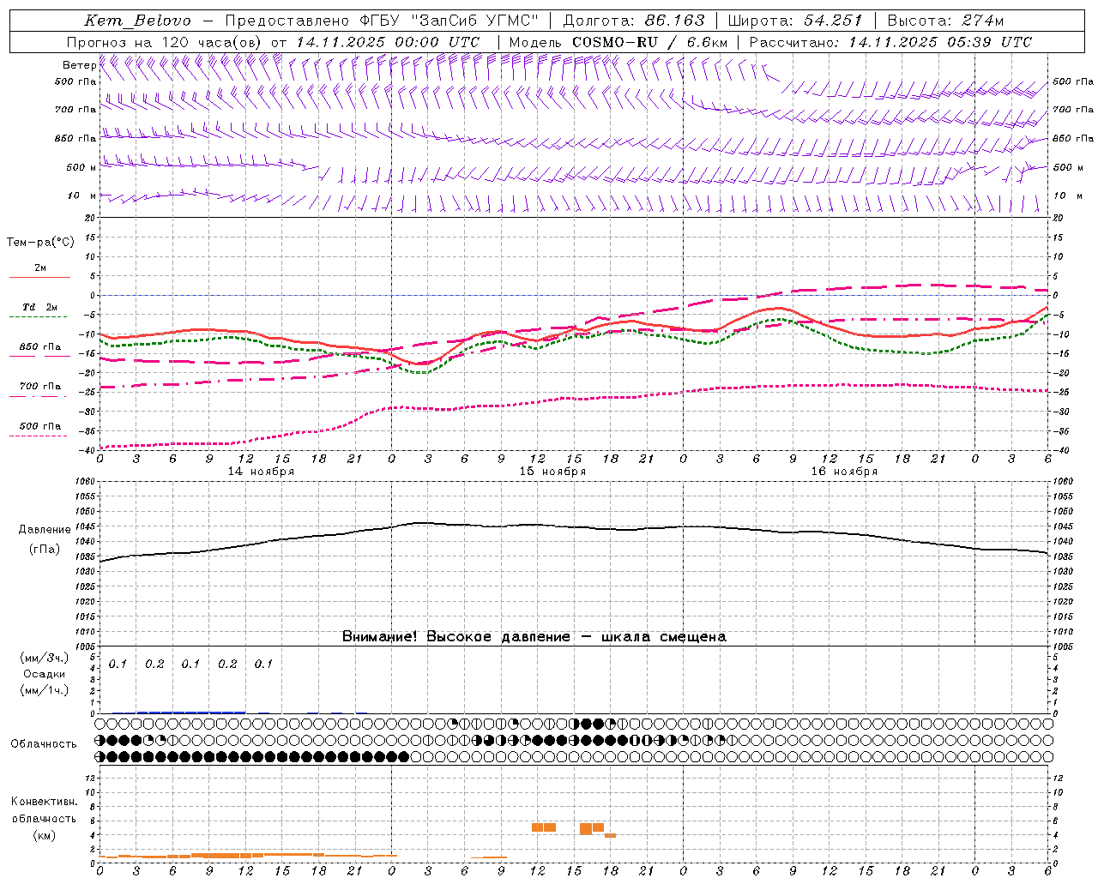Image resolution: width=1098 pixels, height=878 pixels.
Task: Click the station name Kem_Belovo in header
Action: click(138, 21)
